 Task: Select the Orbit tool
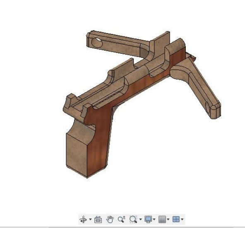(83, 219)
